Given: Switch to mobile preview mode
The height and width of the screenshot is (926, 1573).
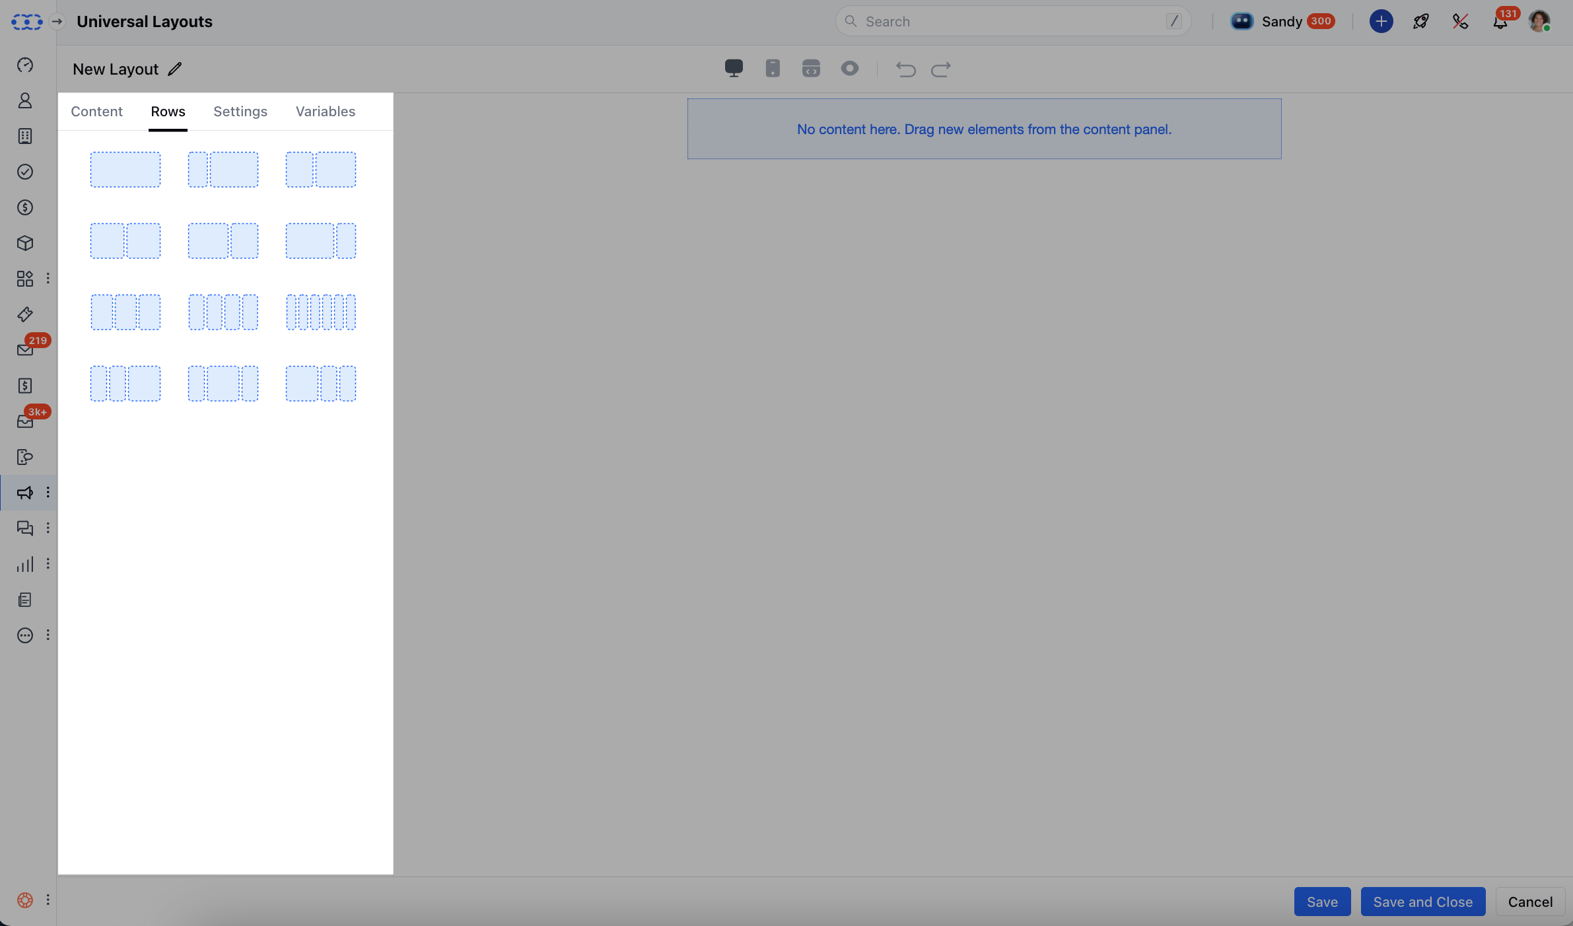Looking at the screenshot, I should (x=772, y=68).
